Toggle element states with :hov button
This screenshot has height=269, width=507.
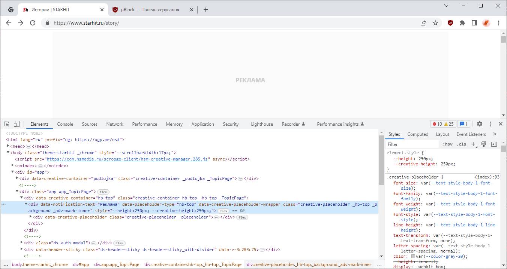point(447,144)
